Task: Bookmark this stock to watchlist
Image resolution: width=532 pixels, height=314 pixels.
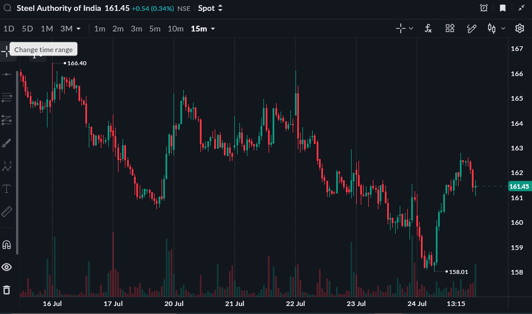Action: pyautogui.click(x=503, y=8)
